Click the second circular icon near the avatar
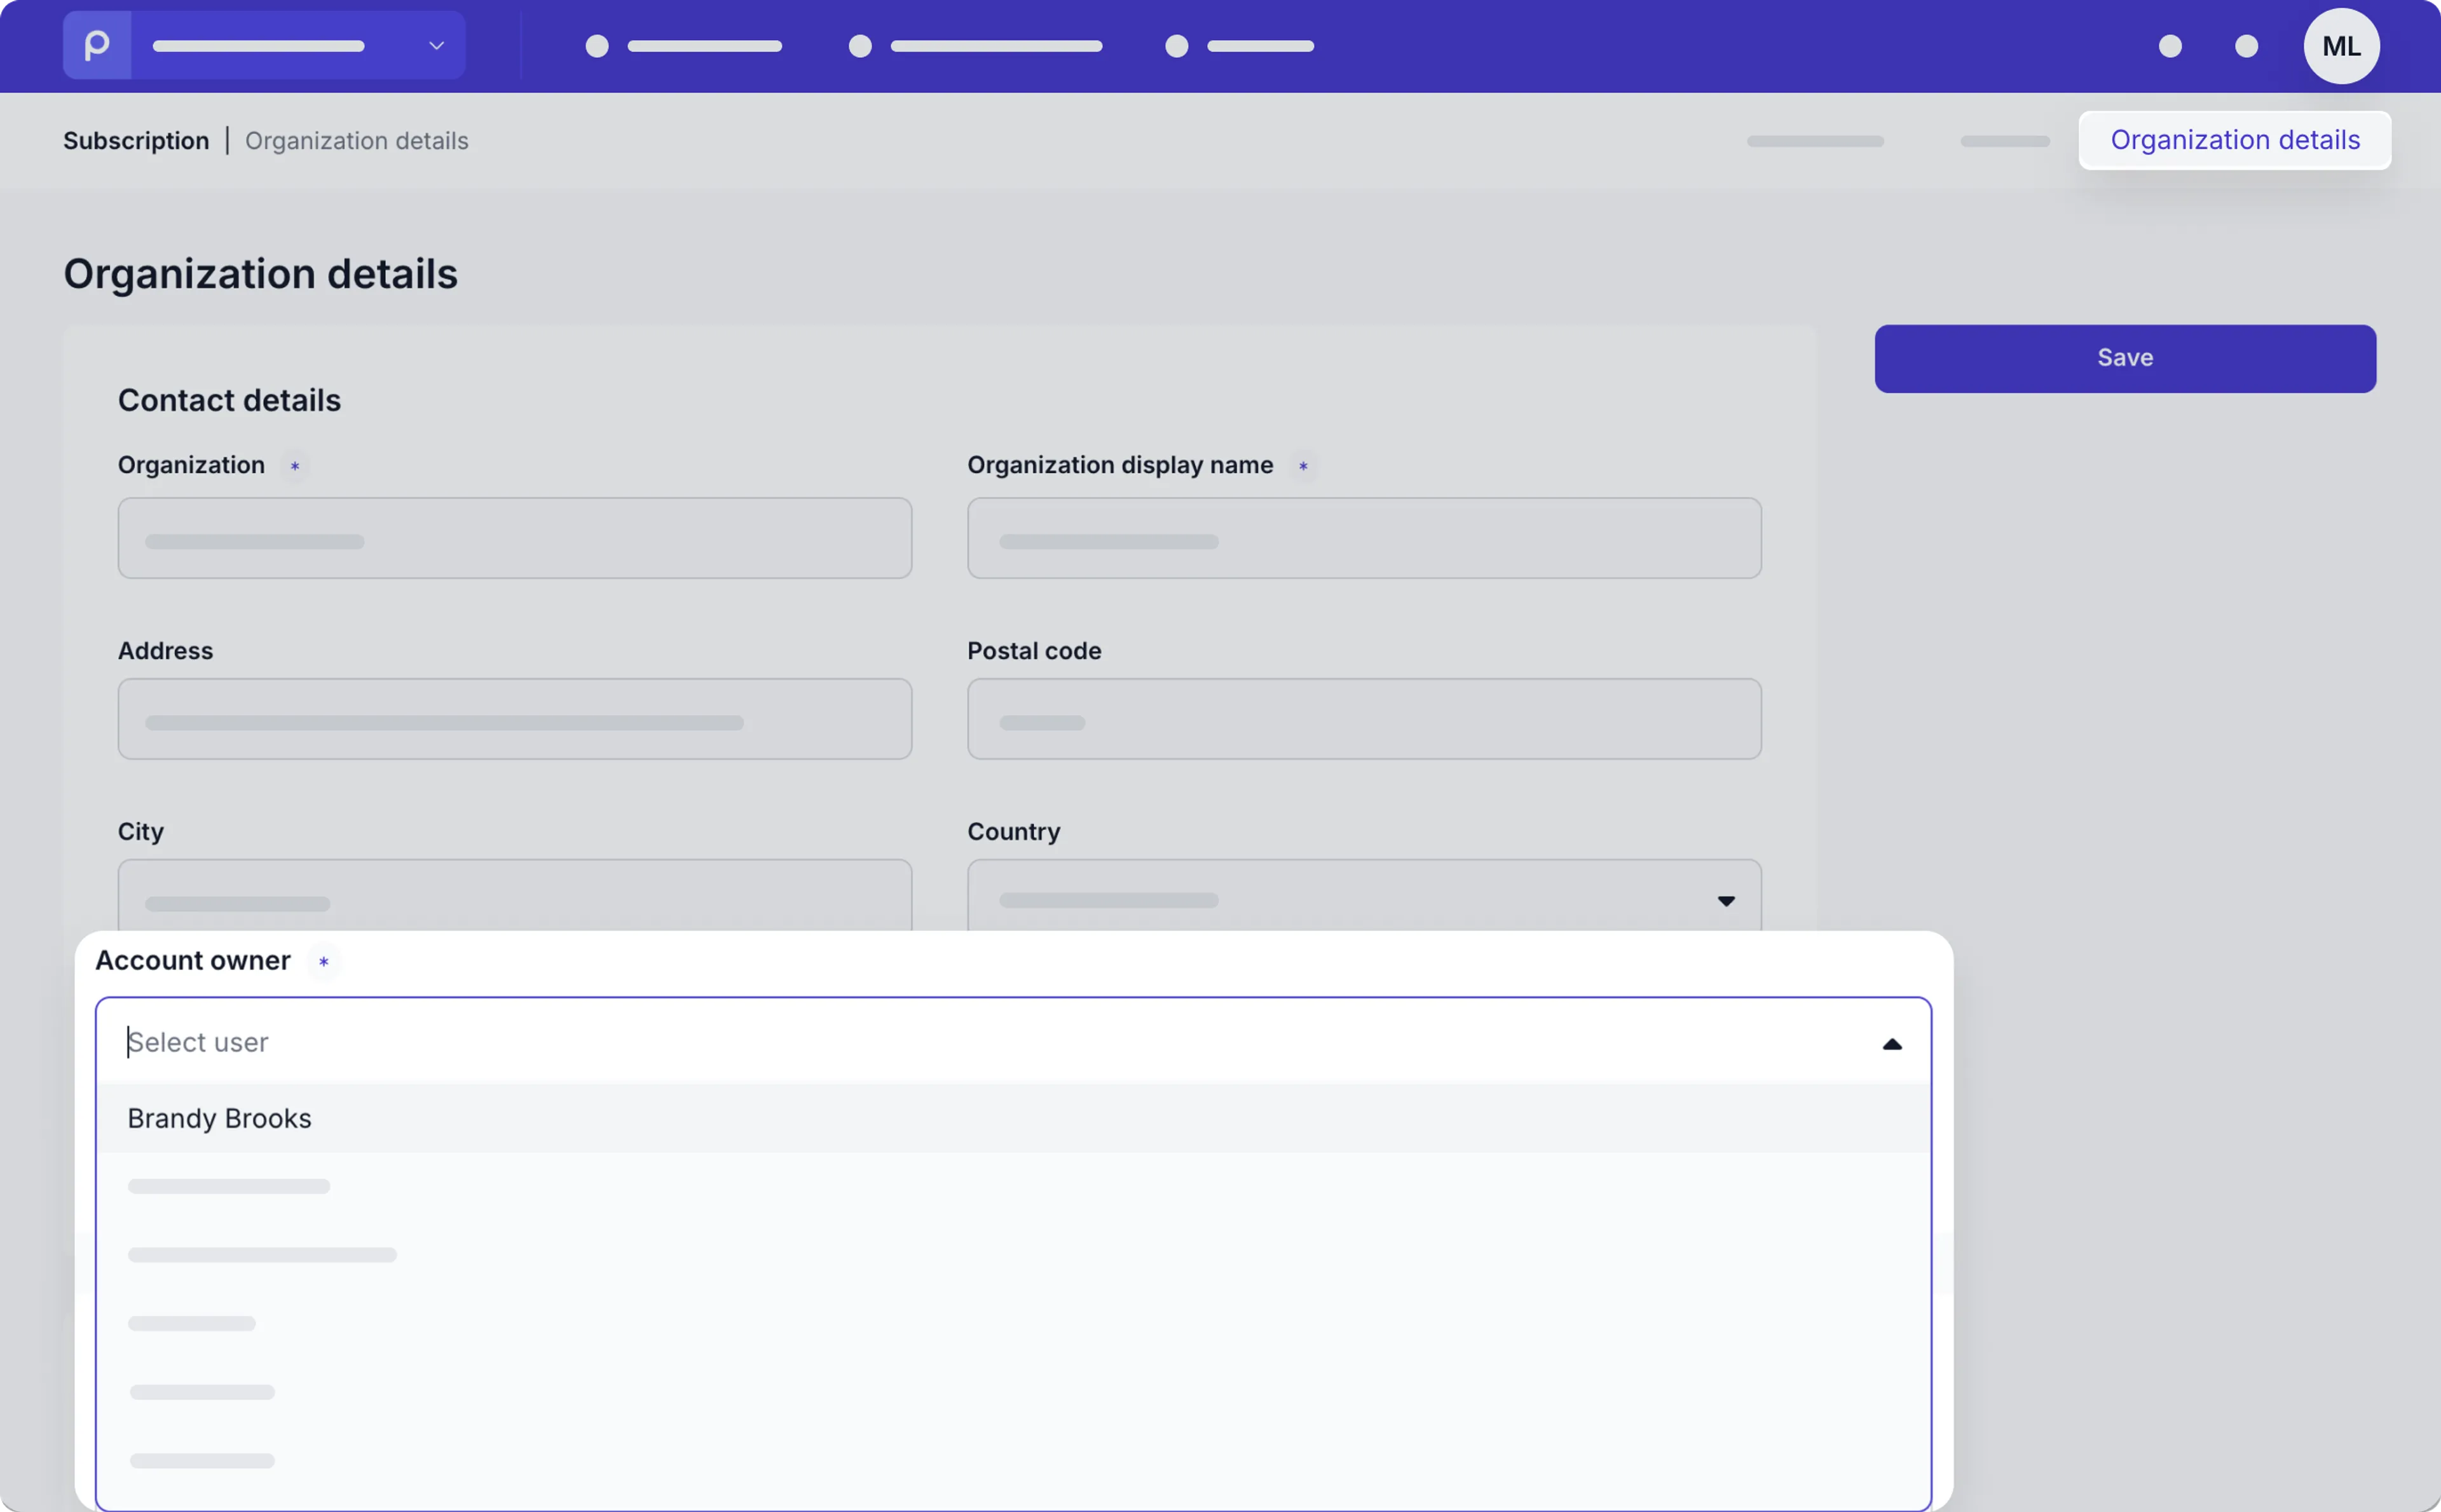The width and height of the screenshot is (2441, 1512). [x=2245, y=45]
